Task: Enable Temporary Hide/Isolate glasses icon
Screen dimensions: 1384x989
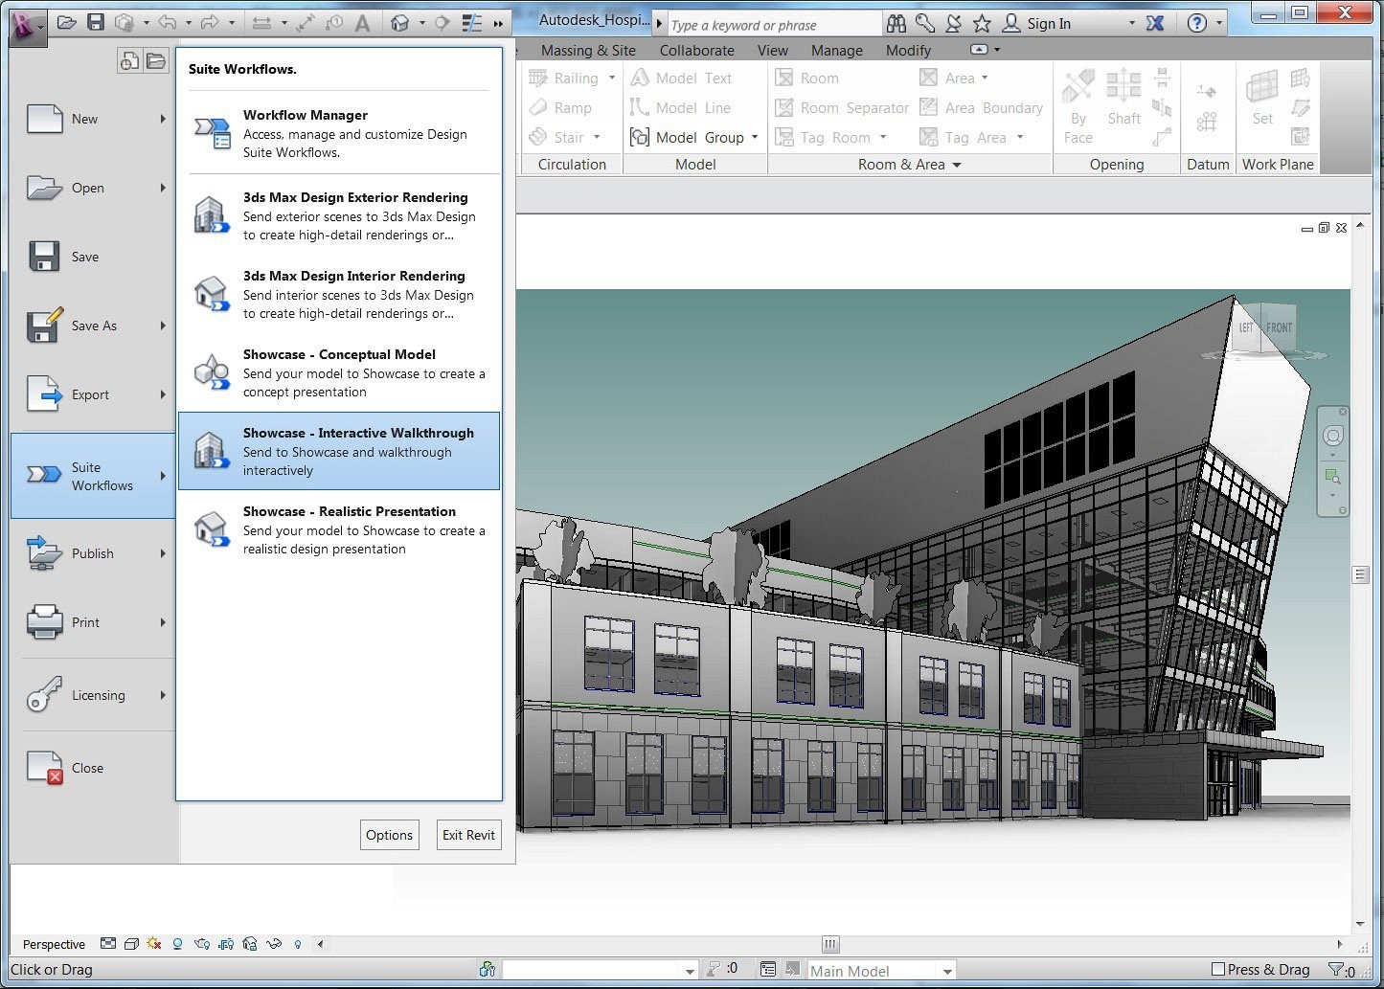Action: (x=274, y=944)
